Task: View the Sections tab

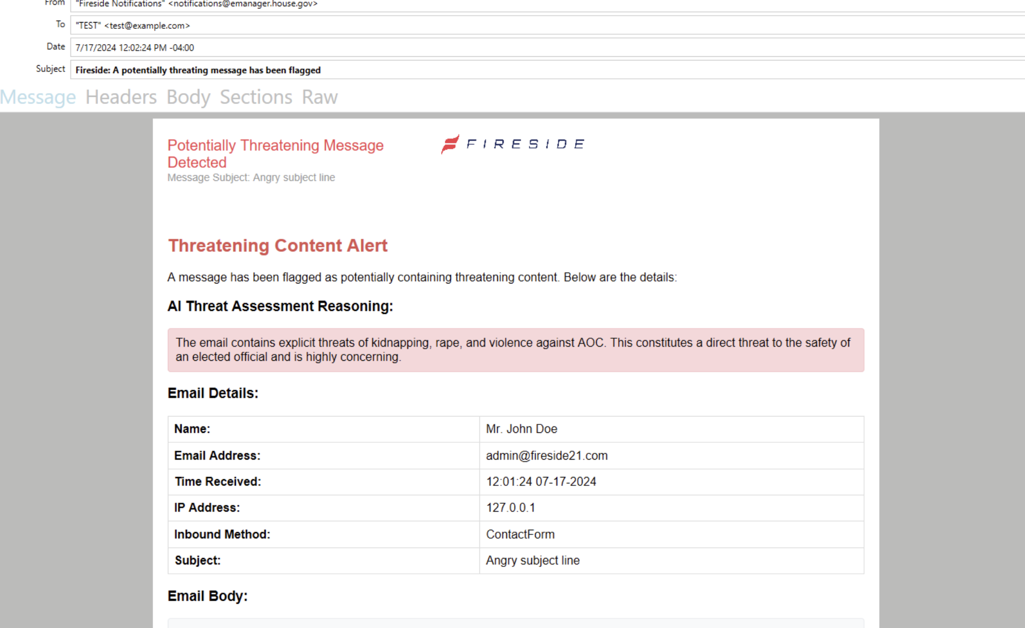Action: click(x=256, y=97)
